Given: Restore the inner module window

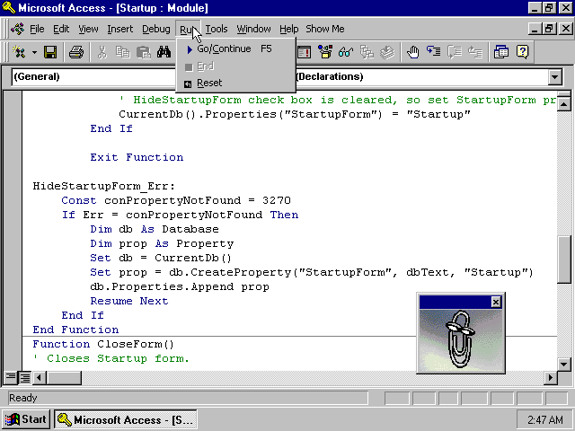Looking at the screenshot, I should coord(549,29).
